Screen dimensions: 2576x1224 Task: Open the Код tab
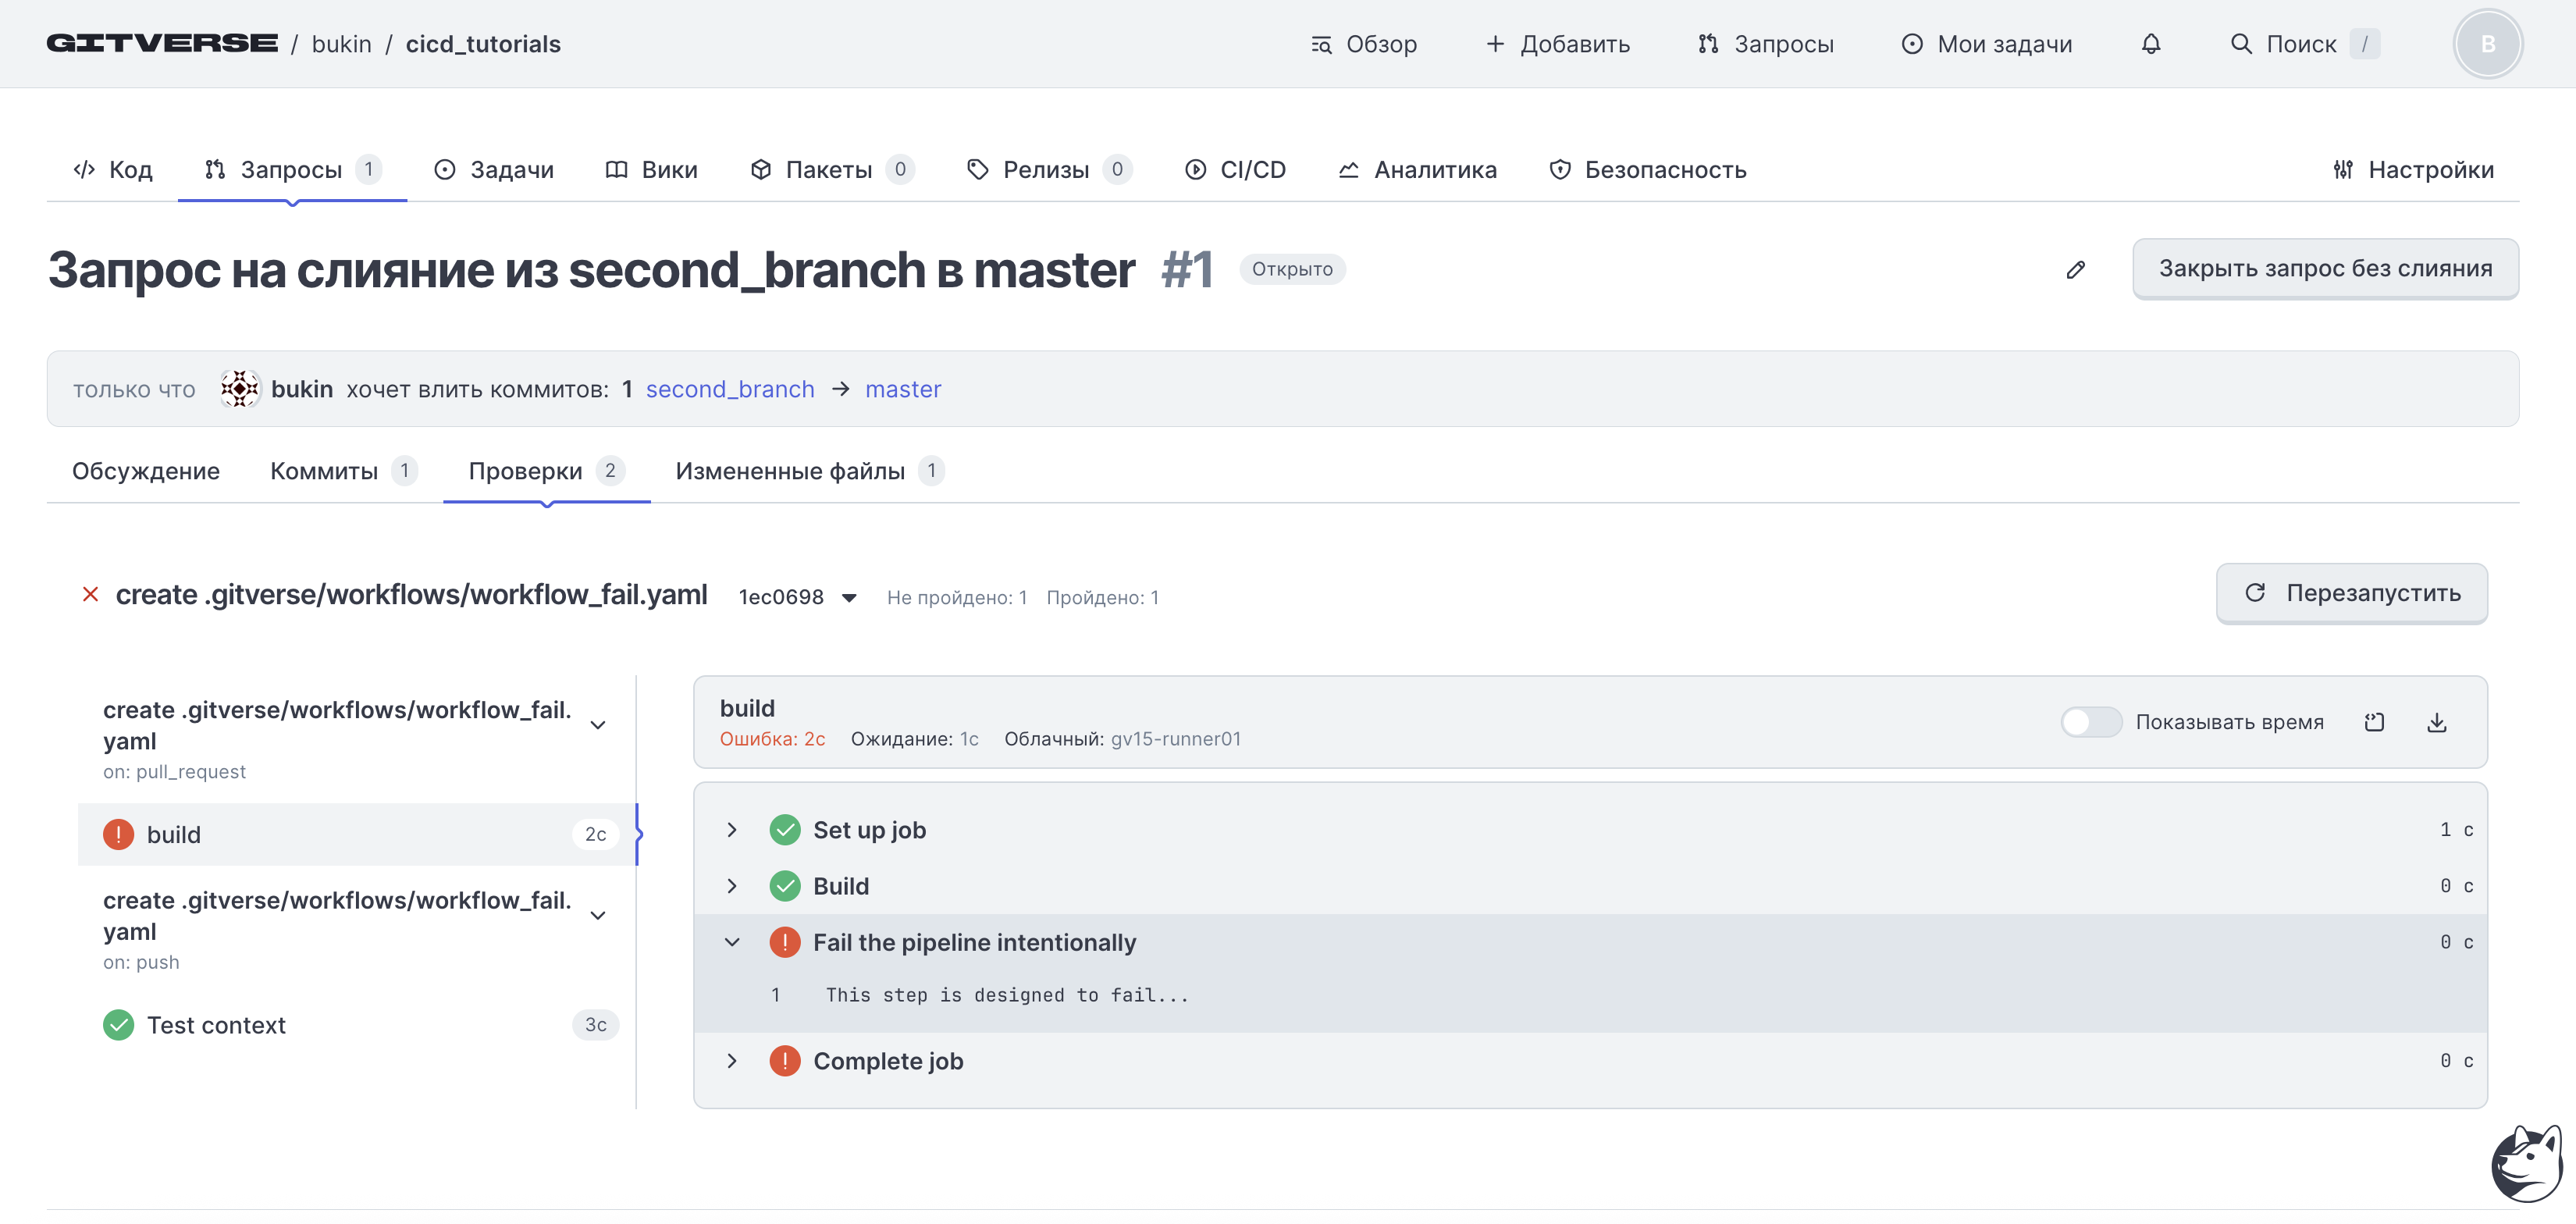(x=113, y=170)
